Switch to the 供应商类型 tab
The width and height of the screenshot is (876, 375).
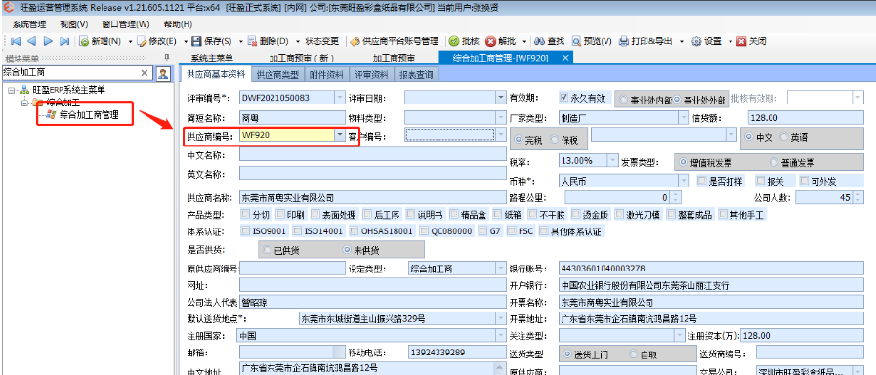pos(277,74)
